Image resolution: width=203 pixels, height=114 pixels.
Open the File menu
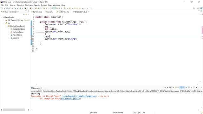(x=2, y=5)
